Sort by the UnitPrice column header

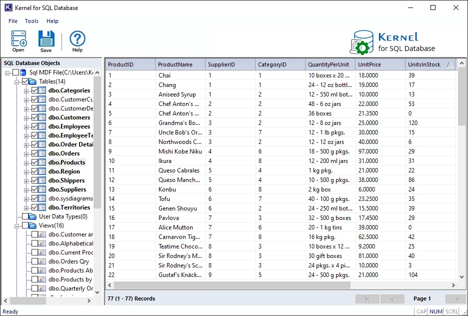click(x=380, y=64)
